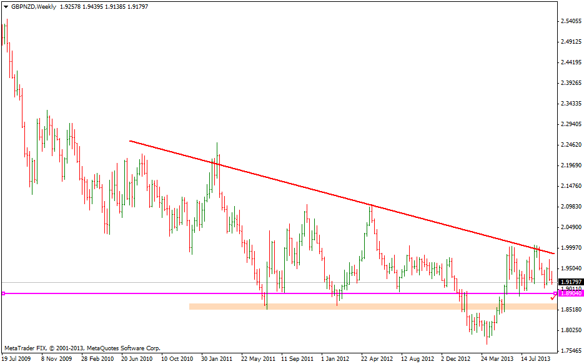Click the 2.09830 price scale label
This screenshot has height=364, width=584.
[571, 207]
